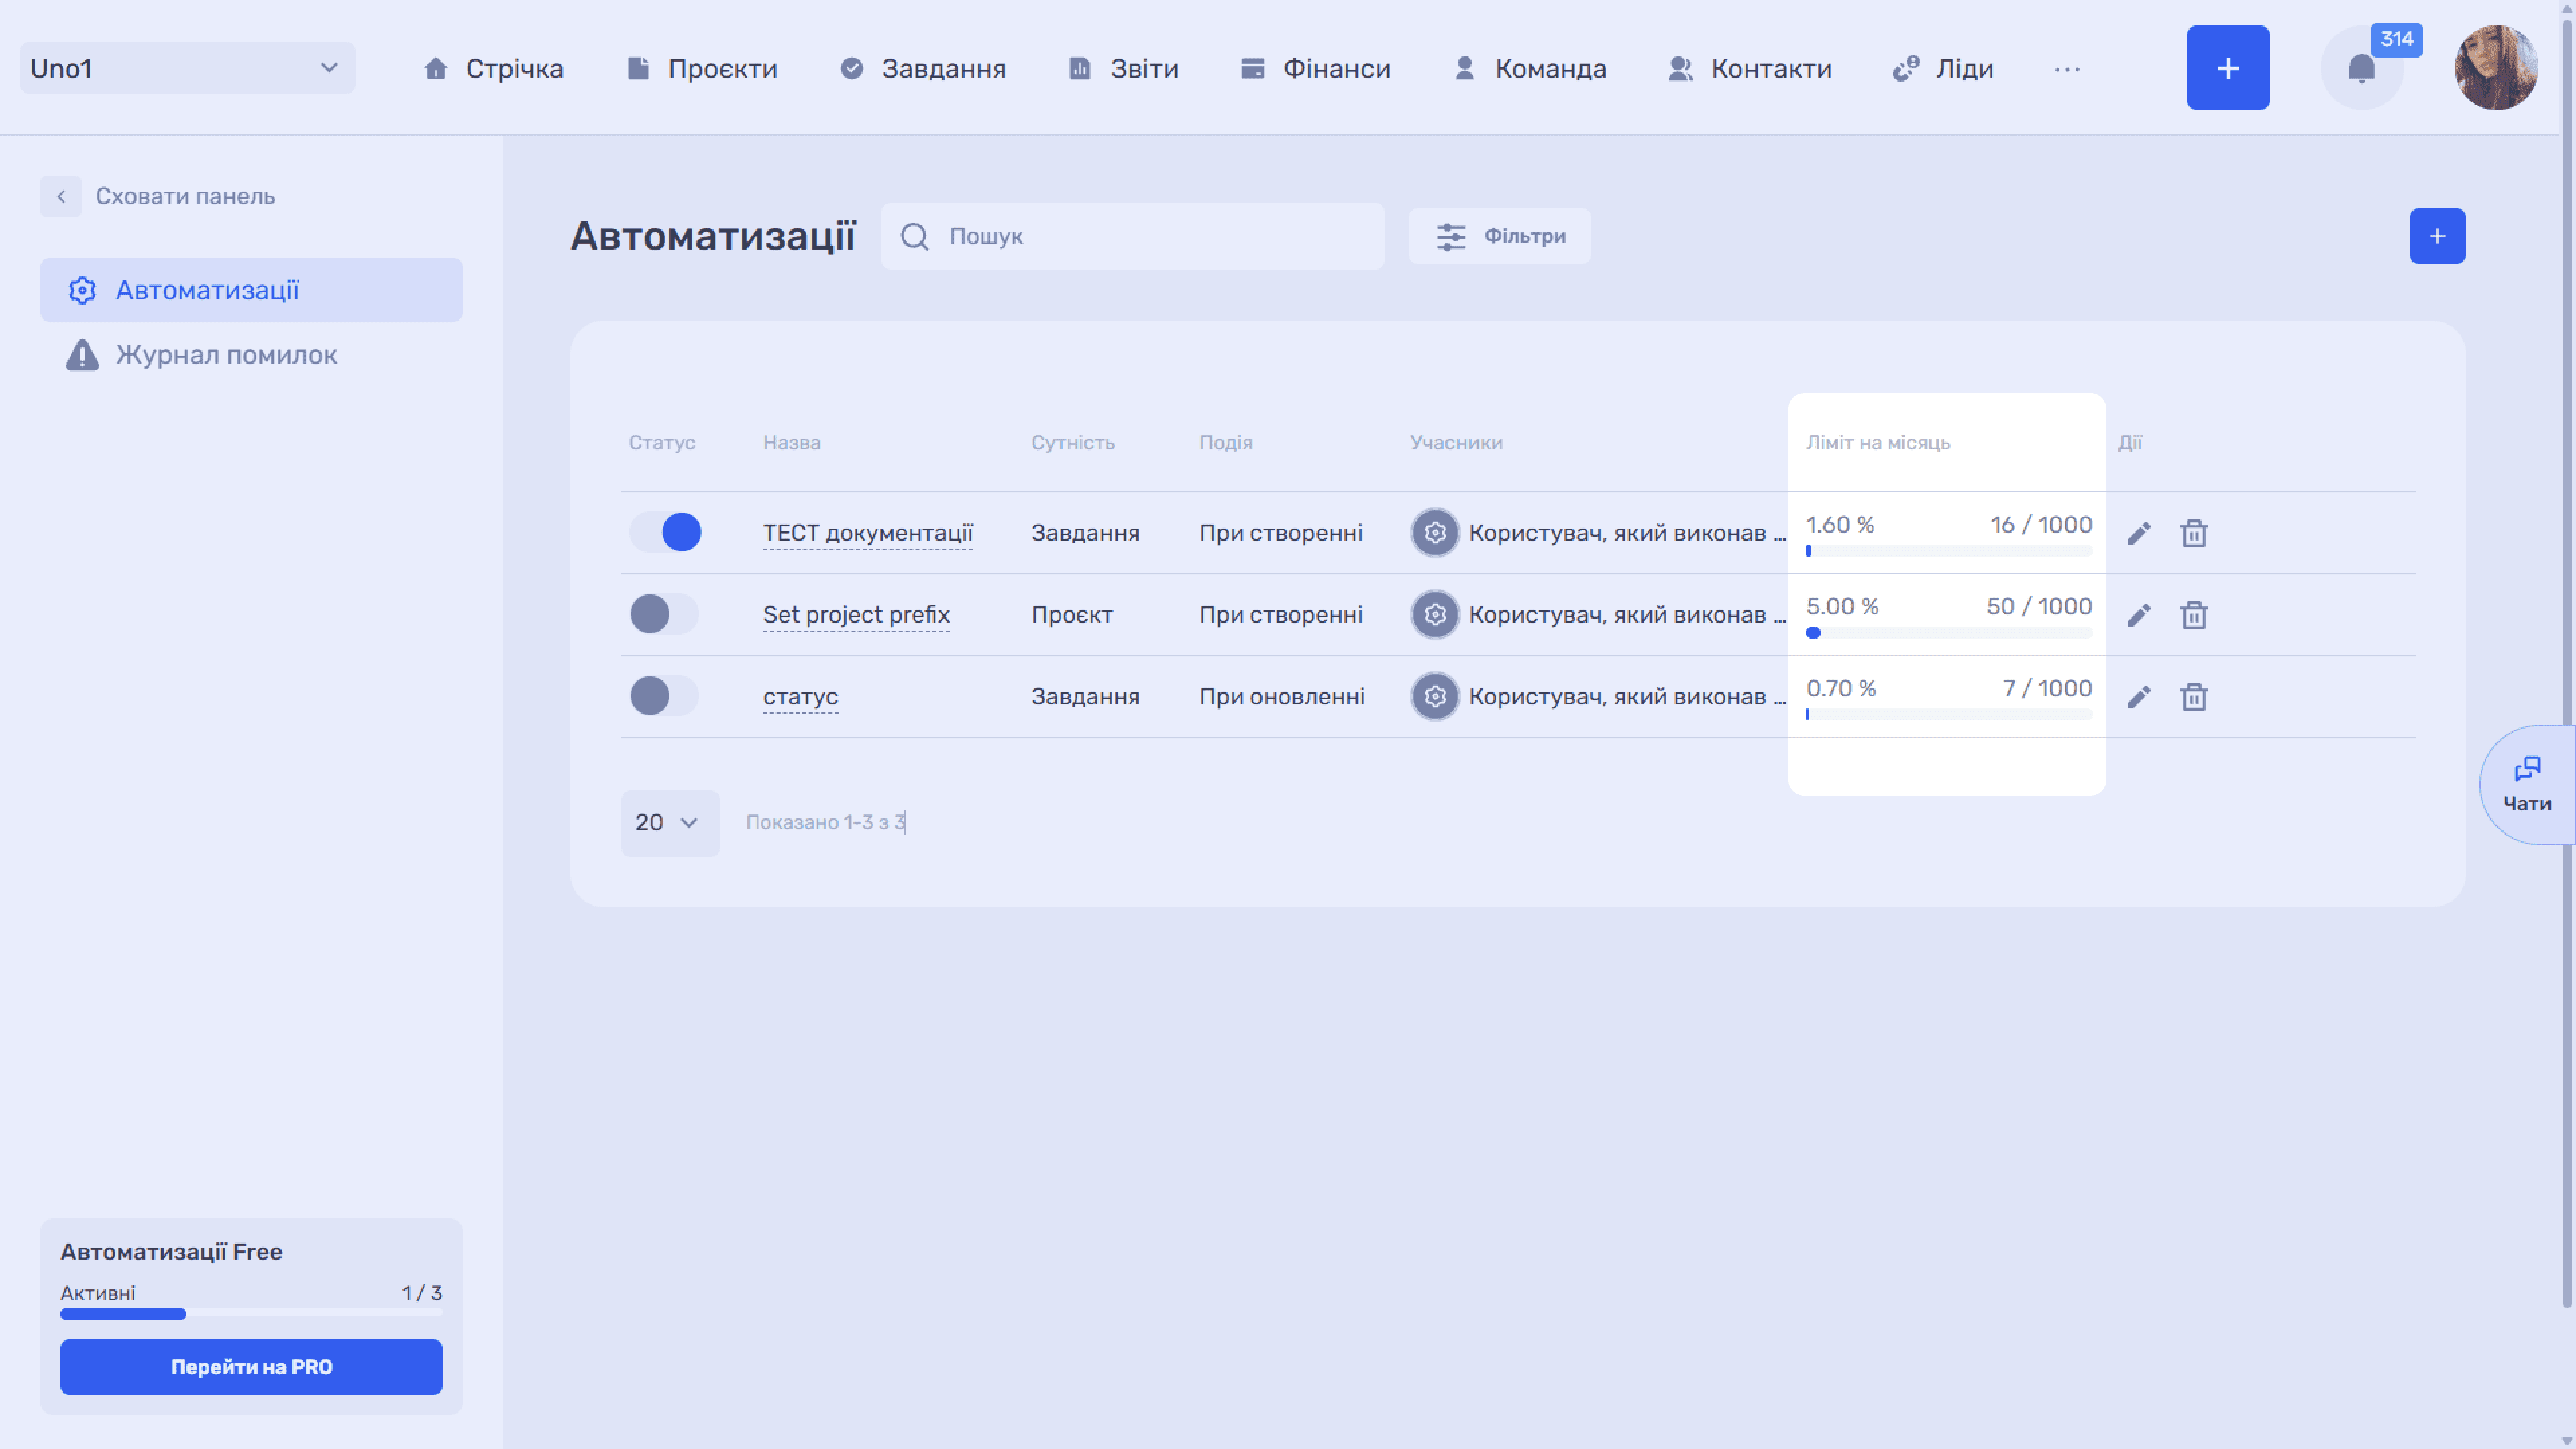Open the Set project prefix link
2576x1449 pixels.
tap(855, 615)
